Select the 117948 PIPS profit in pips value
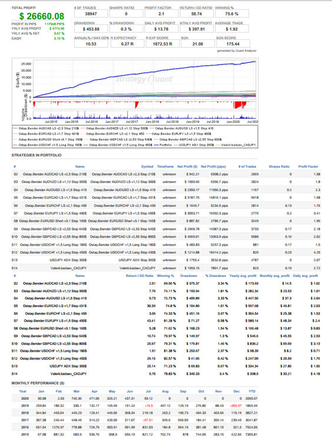The height and width of the screenshot is (441, 332). (54, 24)
